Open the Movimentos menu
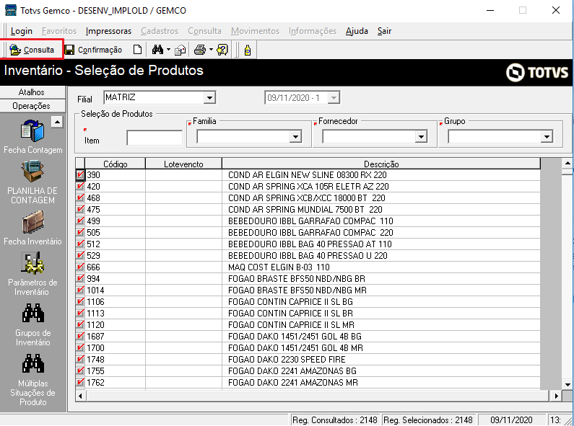Image resolution: width=574 pixels, height=426 pixels. (x=255, y=31)
